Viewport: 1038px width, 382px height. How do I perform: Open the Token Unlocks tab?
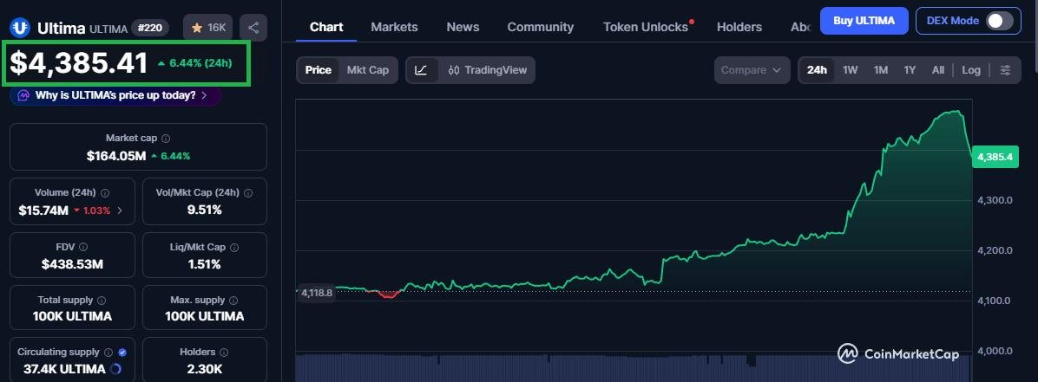pos(646,27)
